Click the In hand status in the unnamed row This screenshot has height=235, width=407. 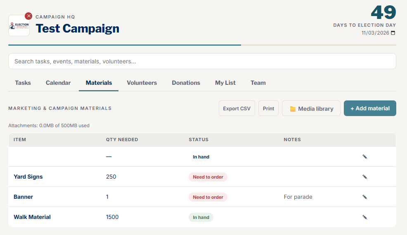pos(201,157)
